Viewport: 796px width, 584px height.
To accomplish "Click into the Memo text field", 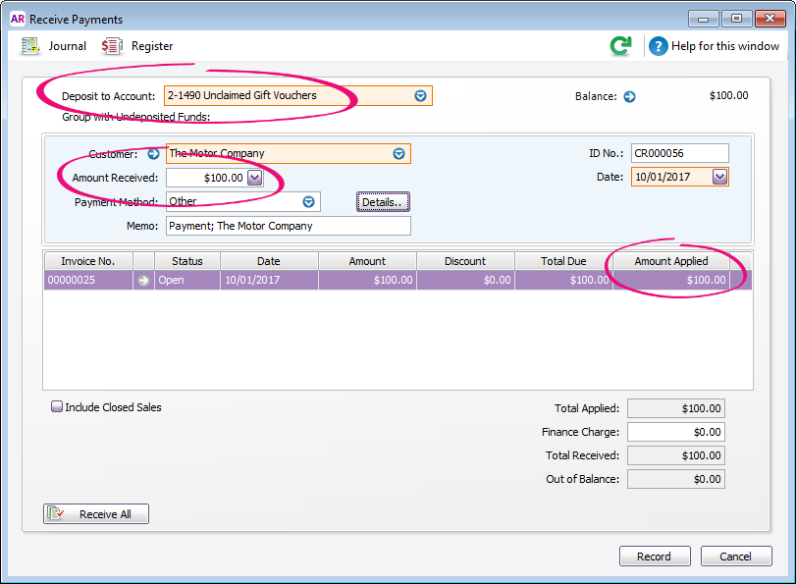I will coord(288,226).
